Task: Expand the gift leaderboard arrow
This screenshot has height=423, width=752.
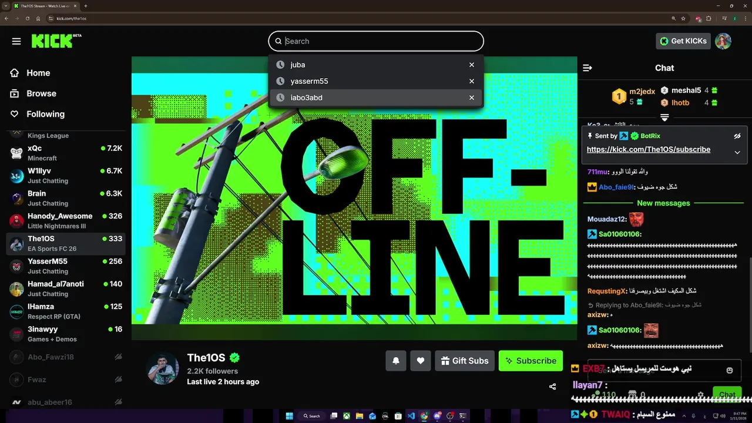Action: coord(664,117)
